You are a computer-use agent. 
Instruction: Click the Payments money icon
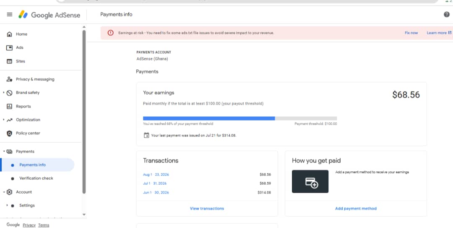point(9,152)
